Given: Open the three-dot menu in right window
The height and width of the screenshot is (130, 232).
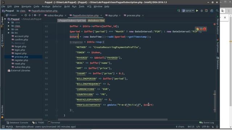Looking at the screenshot, I should click(x=229, y=11).
